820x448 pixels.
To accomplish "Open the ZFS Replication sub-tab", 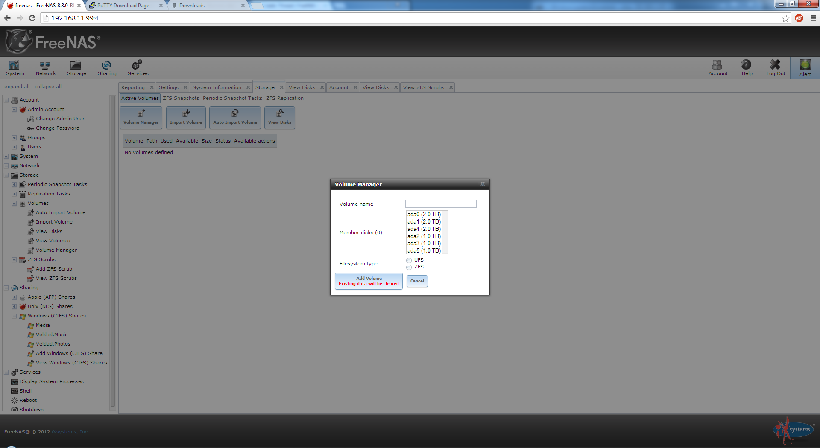I will coord(285,98).
